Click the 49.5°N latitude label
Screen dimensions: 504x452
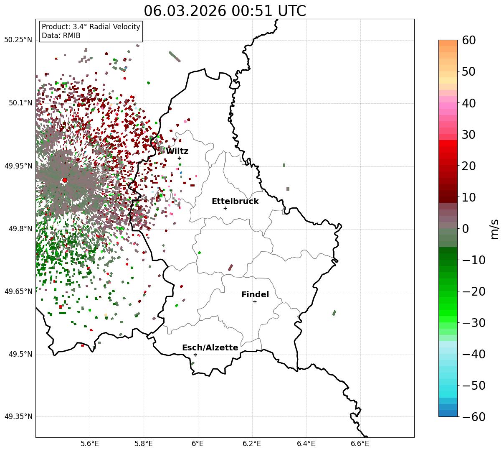20,354
